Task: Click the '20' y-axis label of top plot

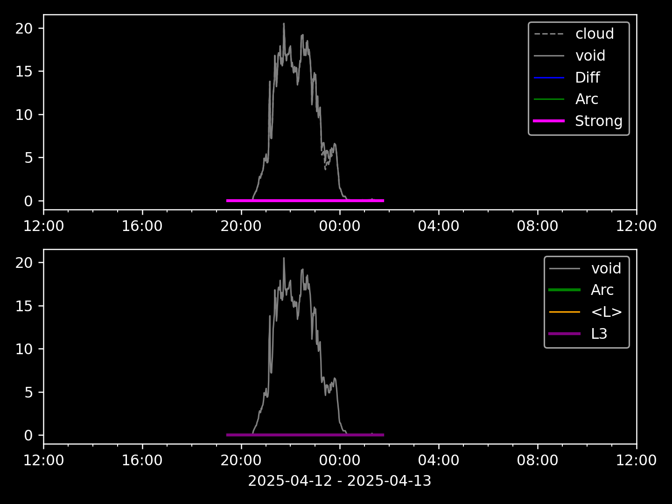Action: click(x=24, y=28)
